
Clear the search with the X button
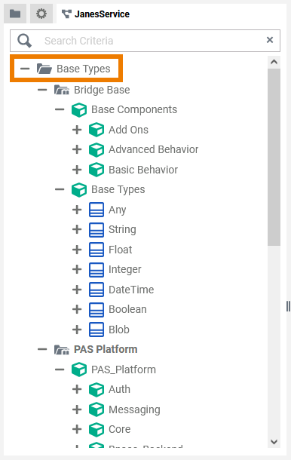[270, 40]
